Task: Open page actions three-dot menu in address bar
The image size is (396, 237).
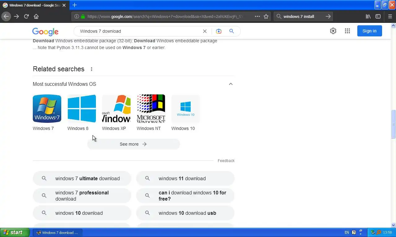Action: tap(257, 16)
